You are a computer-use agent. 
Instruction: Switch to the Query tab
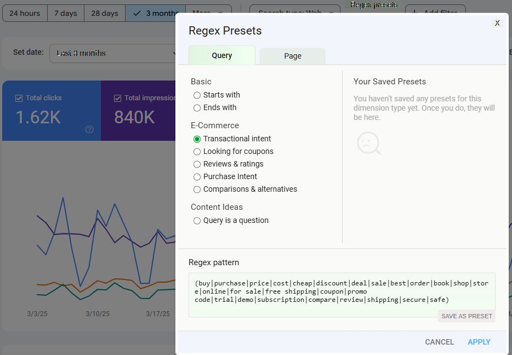pyautogui.click(x=222, y=55)
